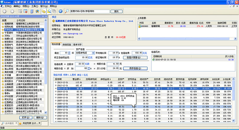Click the 打开 button under watchlist

[x=26, y=117]
